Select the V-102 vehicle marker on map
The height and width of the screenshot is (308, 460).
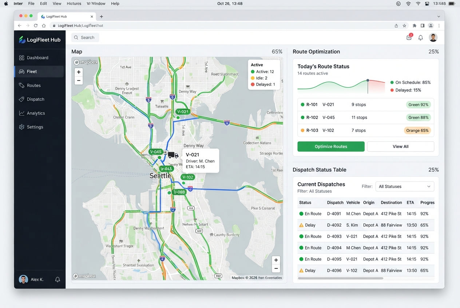(x=188, y=177)
